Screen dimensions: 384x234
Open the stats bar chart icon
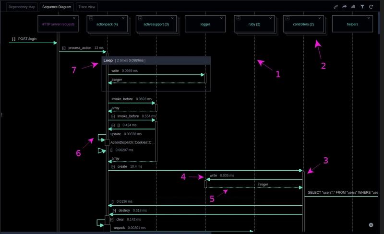[x=353, y=7]
